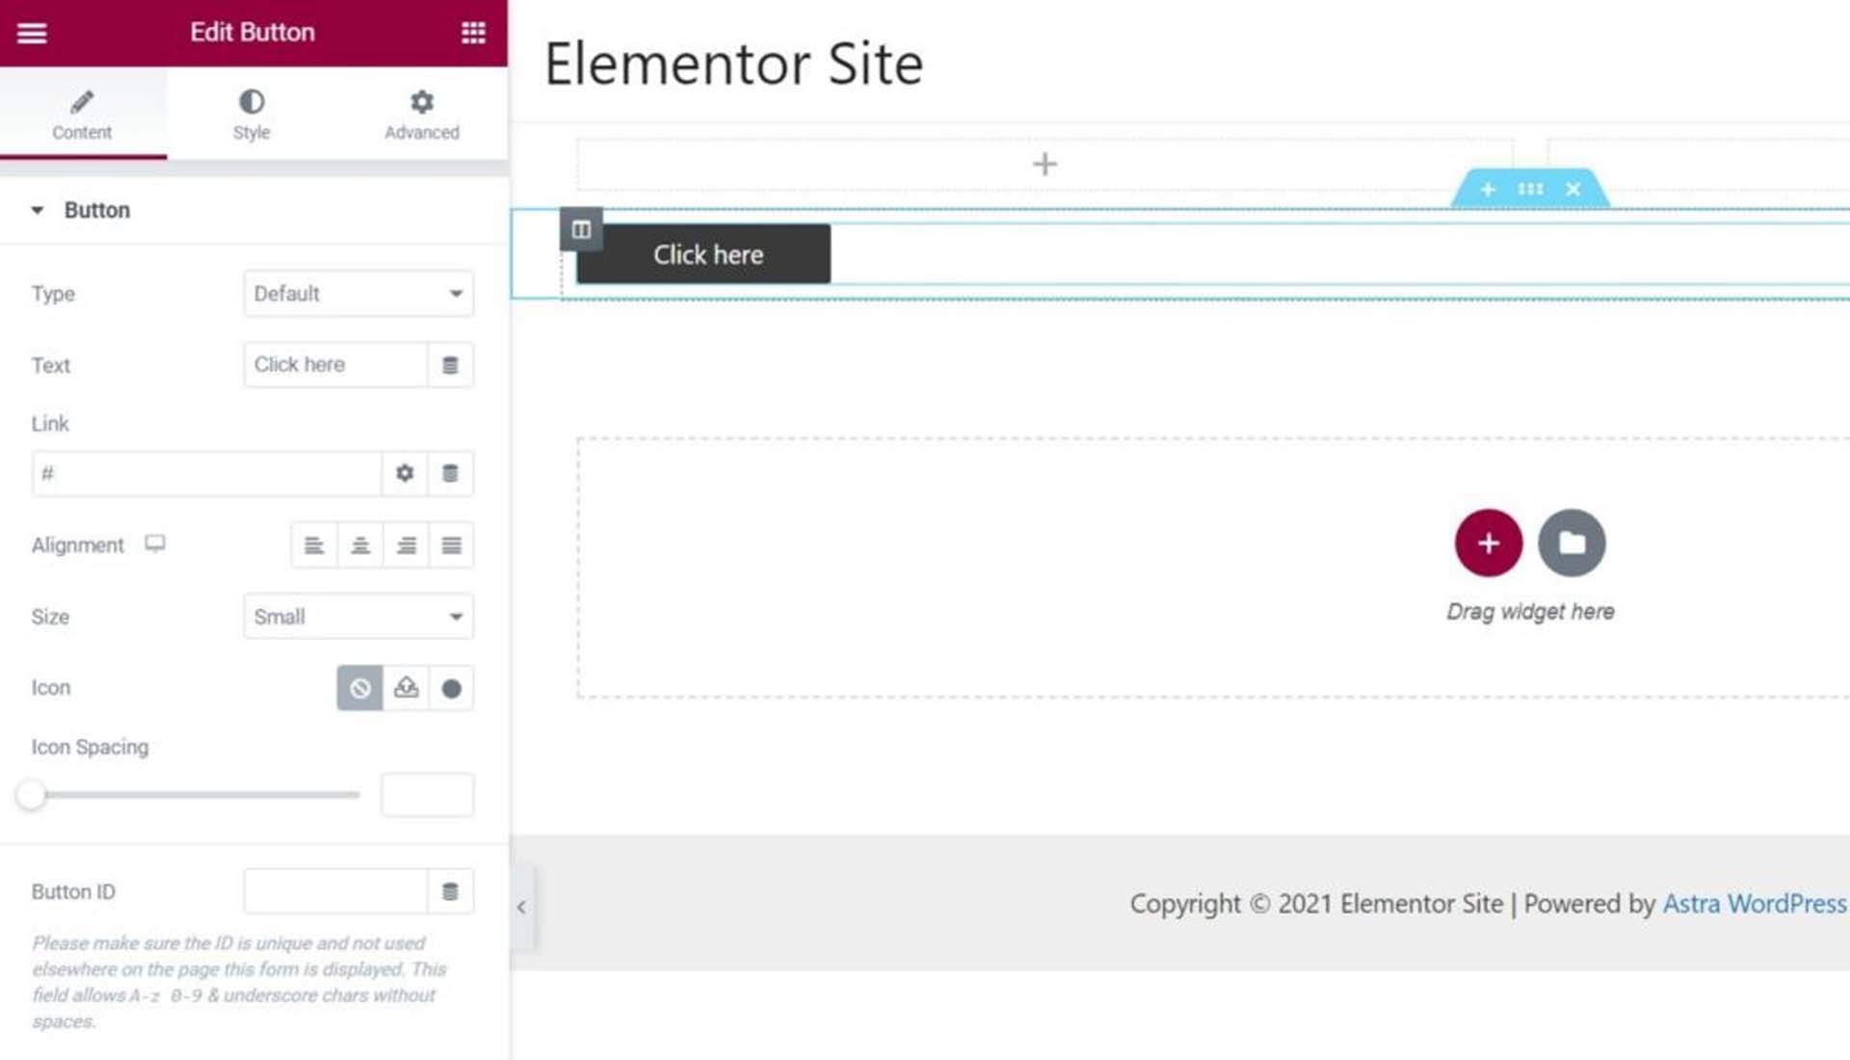Open the Size dropdown
This screenshot has width=1850, height=1060.
(x=358, y=616)
